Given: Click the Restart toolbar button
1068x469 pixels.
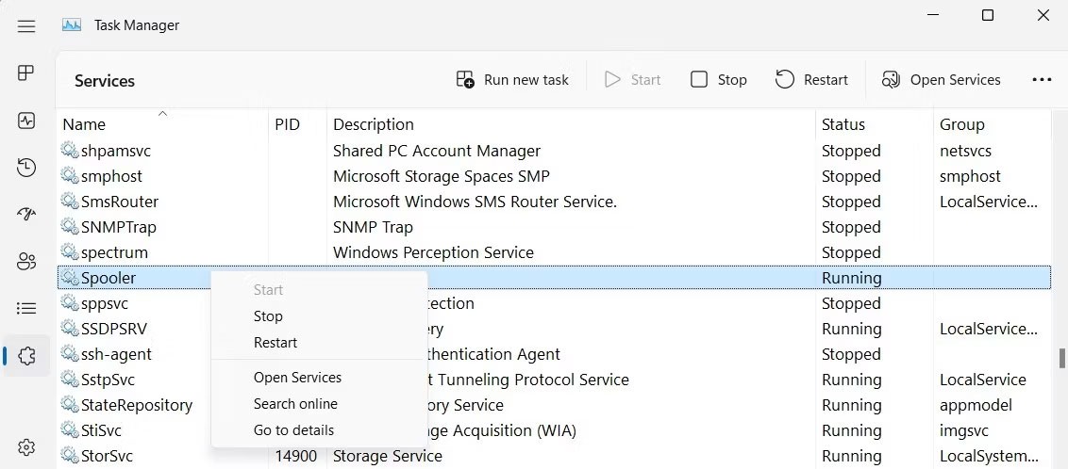Looking at the screenshot, I should [811, 80].
